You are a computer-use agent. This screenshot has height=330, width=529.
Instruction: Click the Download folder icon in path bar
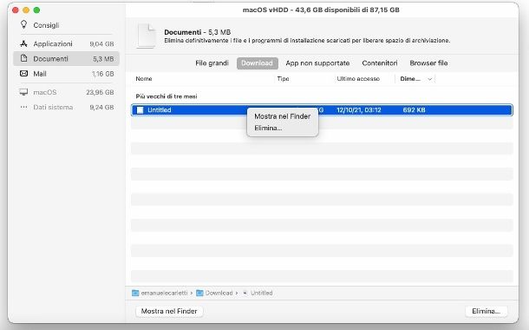point(199,293)
